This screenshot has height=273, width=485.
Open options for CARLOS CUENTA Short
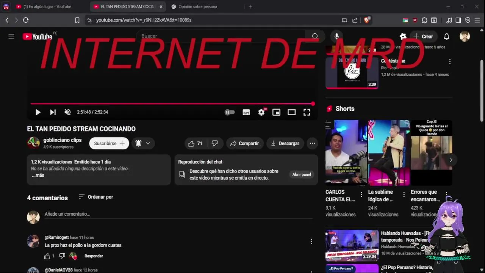[361, 195]
